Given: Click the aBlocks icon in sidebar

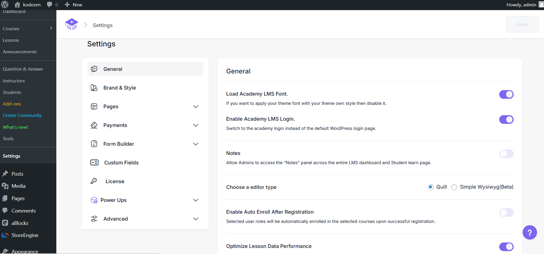Looking at the screenshot, I should pos(5,223).
